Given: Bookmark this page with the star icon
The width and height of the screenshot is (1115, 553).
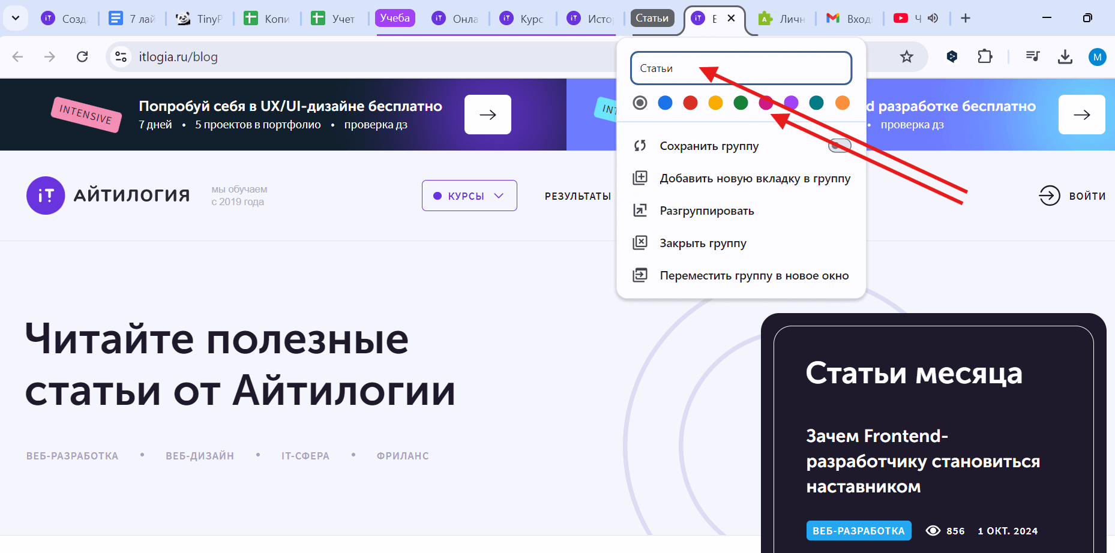Looking at the screenshot, I should tap(906, 57).
